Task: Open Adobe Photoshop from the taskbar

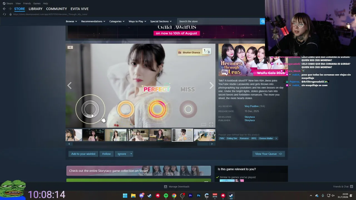Action: pos(199,196)
